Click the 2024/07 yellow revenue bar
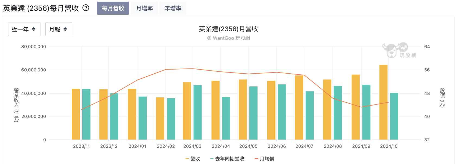Viewport: 458px width, 164px height. [x=299, y=108]
